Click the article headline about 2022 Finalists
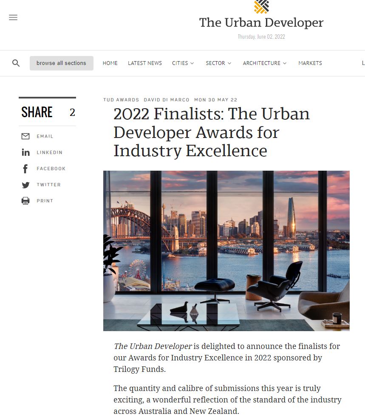The width and height of the screenshot is (365, 419). click(212, 132)
